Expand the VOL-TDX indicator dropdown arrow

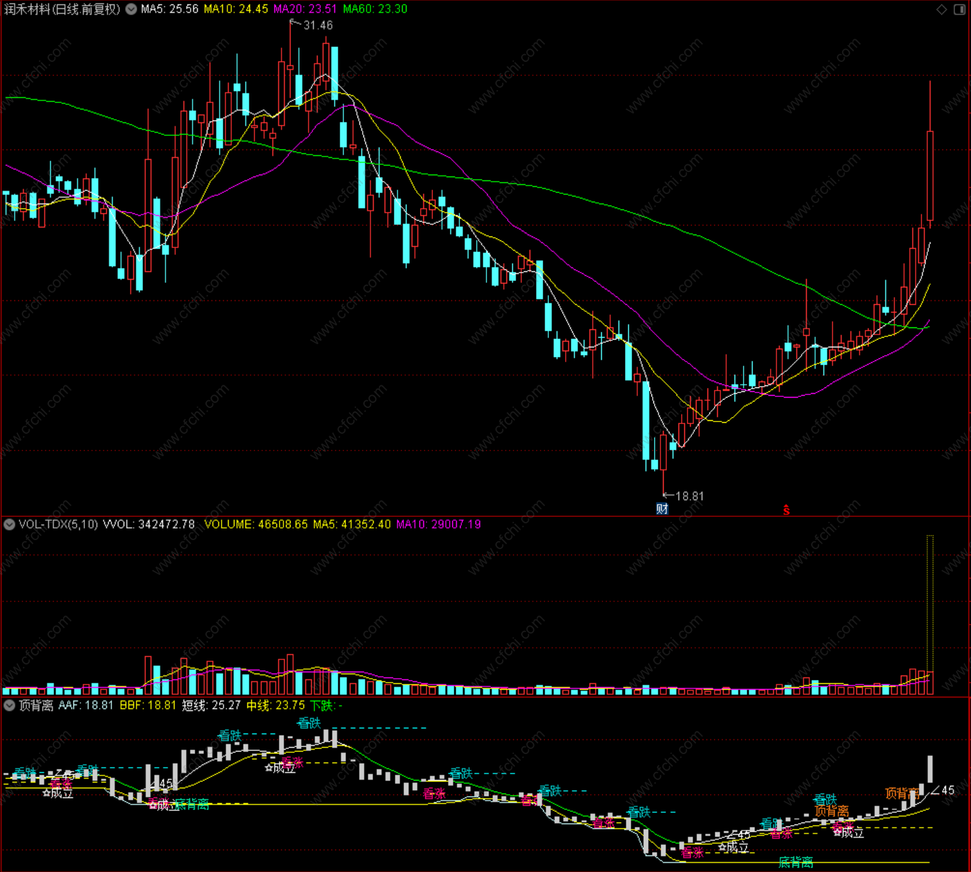tap(10, 525)
